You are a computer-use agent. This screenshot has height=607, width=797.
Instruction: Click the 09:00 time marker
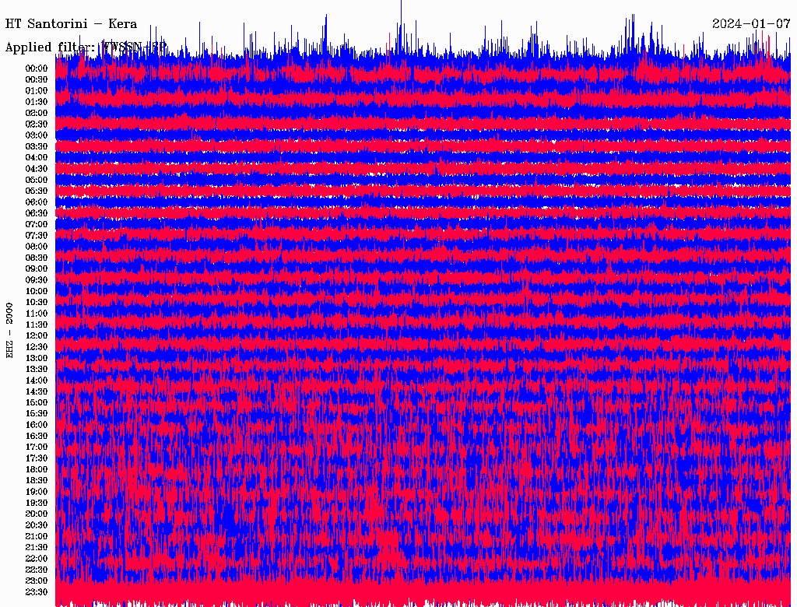[37, 268]
